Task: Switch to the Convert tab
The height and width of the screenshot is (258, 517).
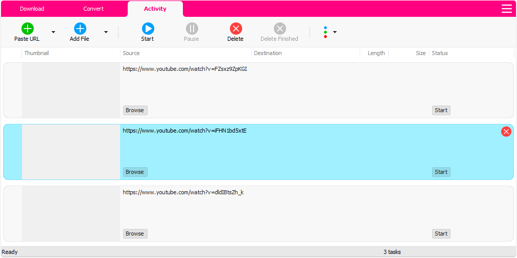Action: coord(93,9)
